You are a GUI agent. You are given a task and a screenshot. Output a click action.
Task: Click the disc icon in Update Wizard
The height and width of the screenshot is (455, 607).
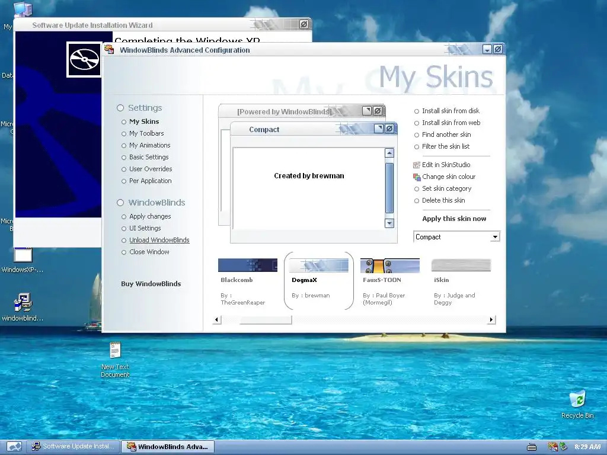pos(84,60)
